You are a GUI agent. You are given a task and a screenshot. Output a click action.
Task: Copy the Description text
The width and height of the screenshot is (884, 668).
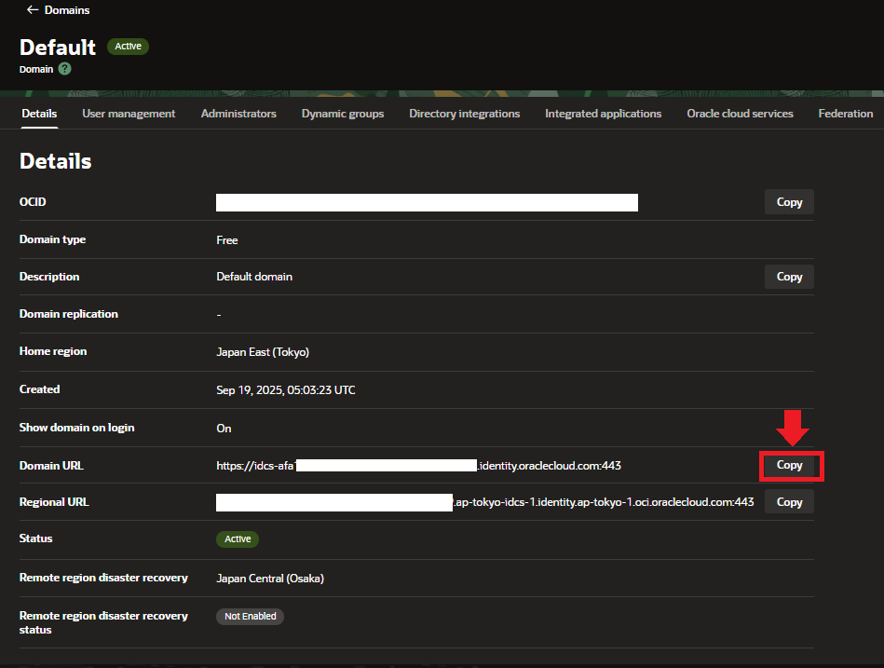[x=789, y=276]
